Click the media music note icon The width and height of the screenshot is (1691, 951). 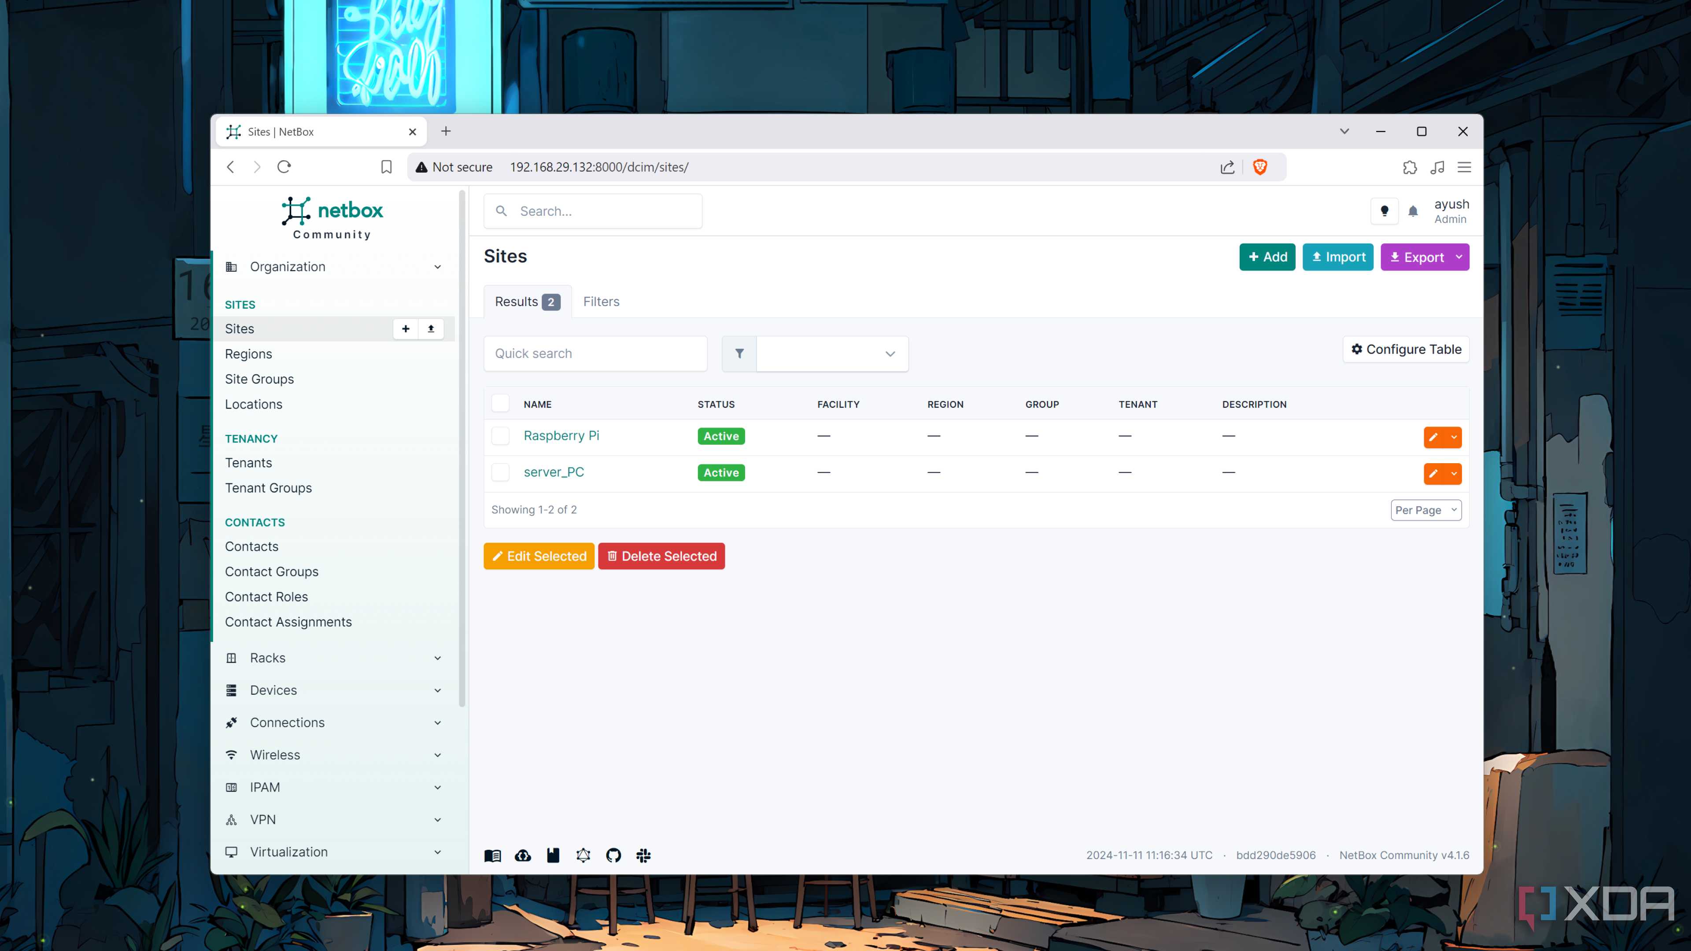coord(1437,167)
